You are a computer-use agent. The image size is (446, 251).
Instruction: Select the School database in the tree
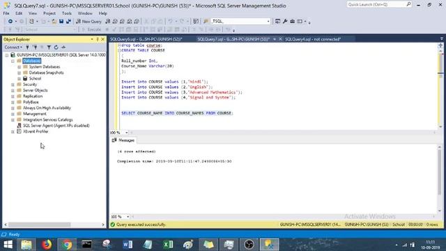(35, 79)
